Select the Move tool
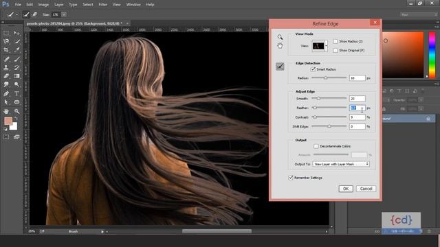 [x=16, y=34]
